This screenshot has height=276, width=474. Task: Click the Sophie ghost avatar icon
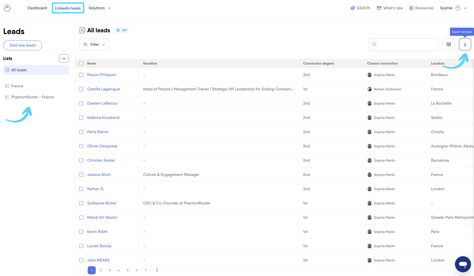(458, 8)
